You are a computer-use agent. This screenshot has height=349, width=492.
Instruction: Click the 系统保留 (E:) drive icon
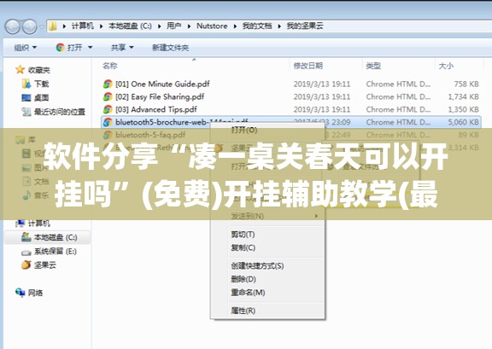pos(26,252)
